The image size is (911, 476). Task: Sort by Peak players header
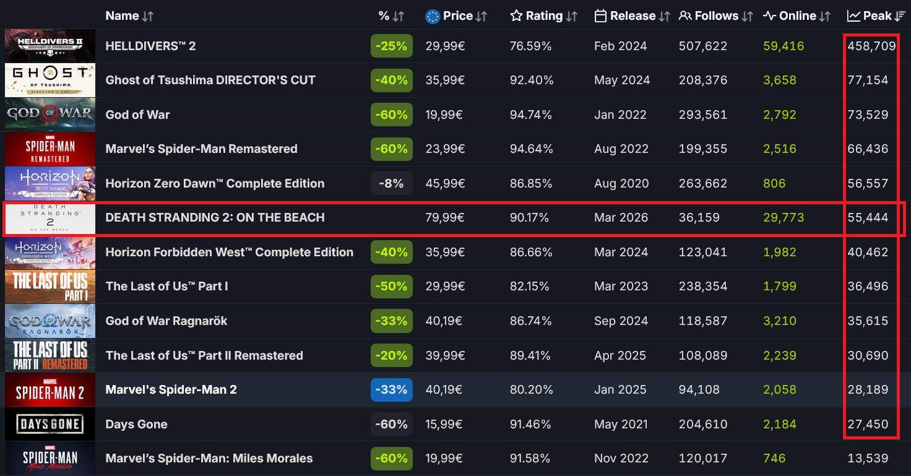click(876, 16)
